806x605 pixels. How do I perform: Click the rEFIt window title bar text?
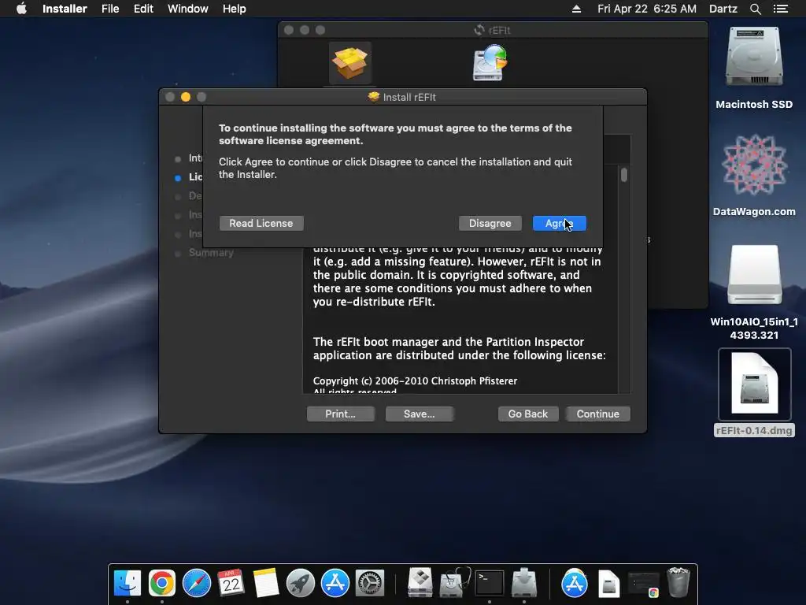point(499,31)
